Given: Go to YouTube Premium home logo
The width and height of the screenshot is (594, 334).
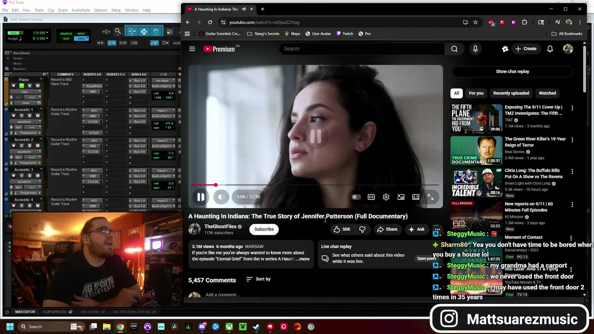Looking at the screenshot, I should tap(219, 49).
